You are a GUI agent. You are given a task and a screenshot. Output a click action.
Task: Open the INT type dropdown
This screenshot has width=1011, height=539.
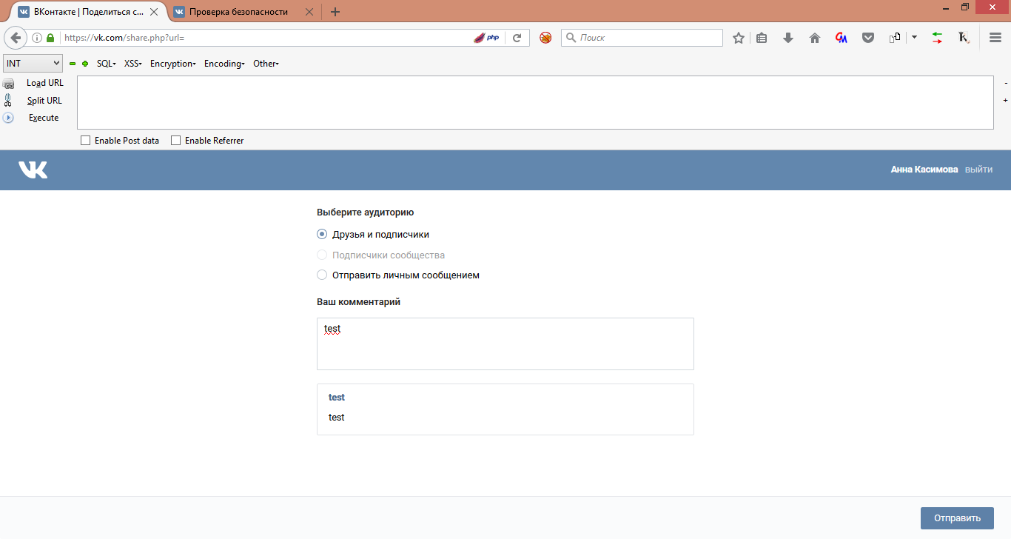click(x=33, y=64)
